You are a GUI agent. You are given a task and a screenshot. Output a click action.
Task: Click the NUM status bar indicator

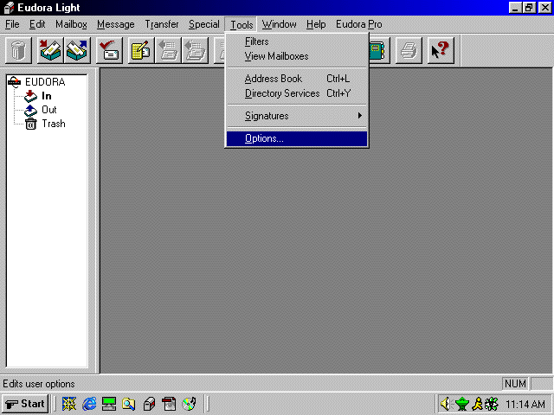515,384
